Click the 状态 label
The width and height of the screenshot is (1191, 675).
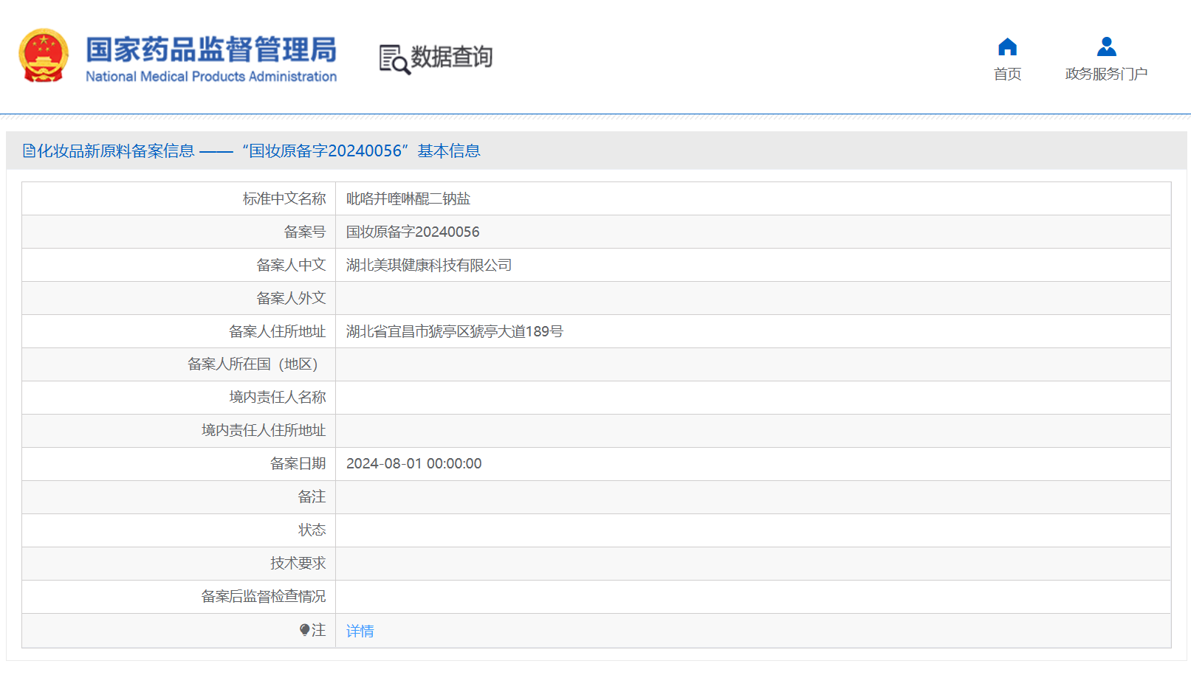click(312, 530)
